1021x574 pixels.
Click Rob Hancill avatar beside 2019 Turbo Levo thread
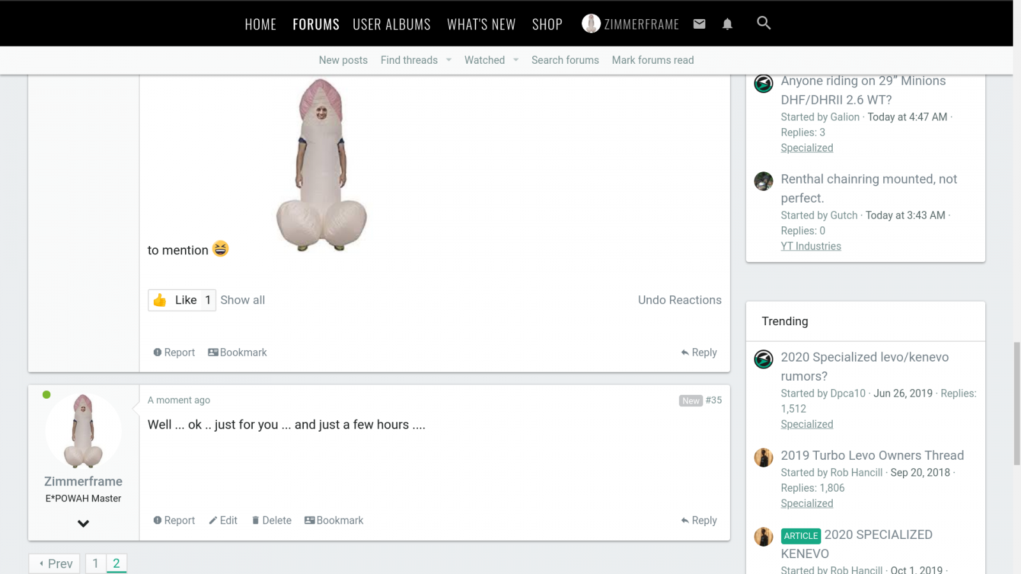pos(764,457)
